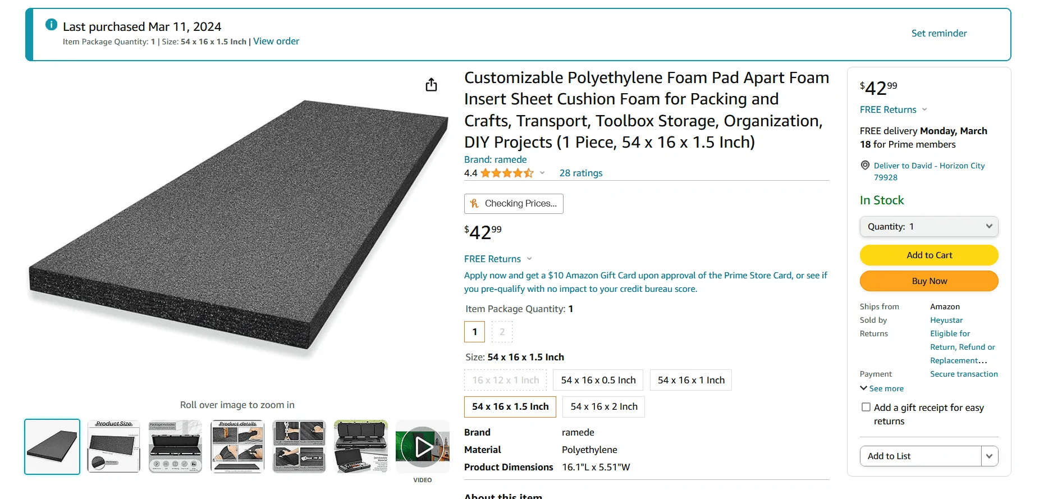Screen dimensions: 1053x499
Task: Select the toolbox case thumbnail image
Action: 361,447
